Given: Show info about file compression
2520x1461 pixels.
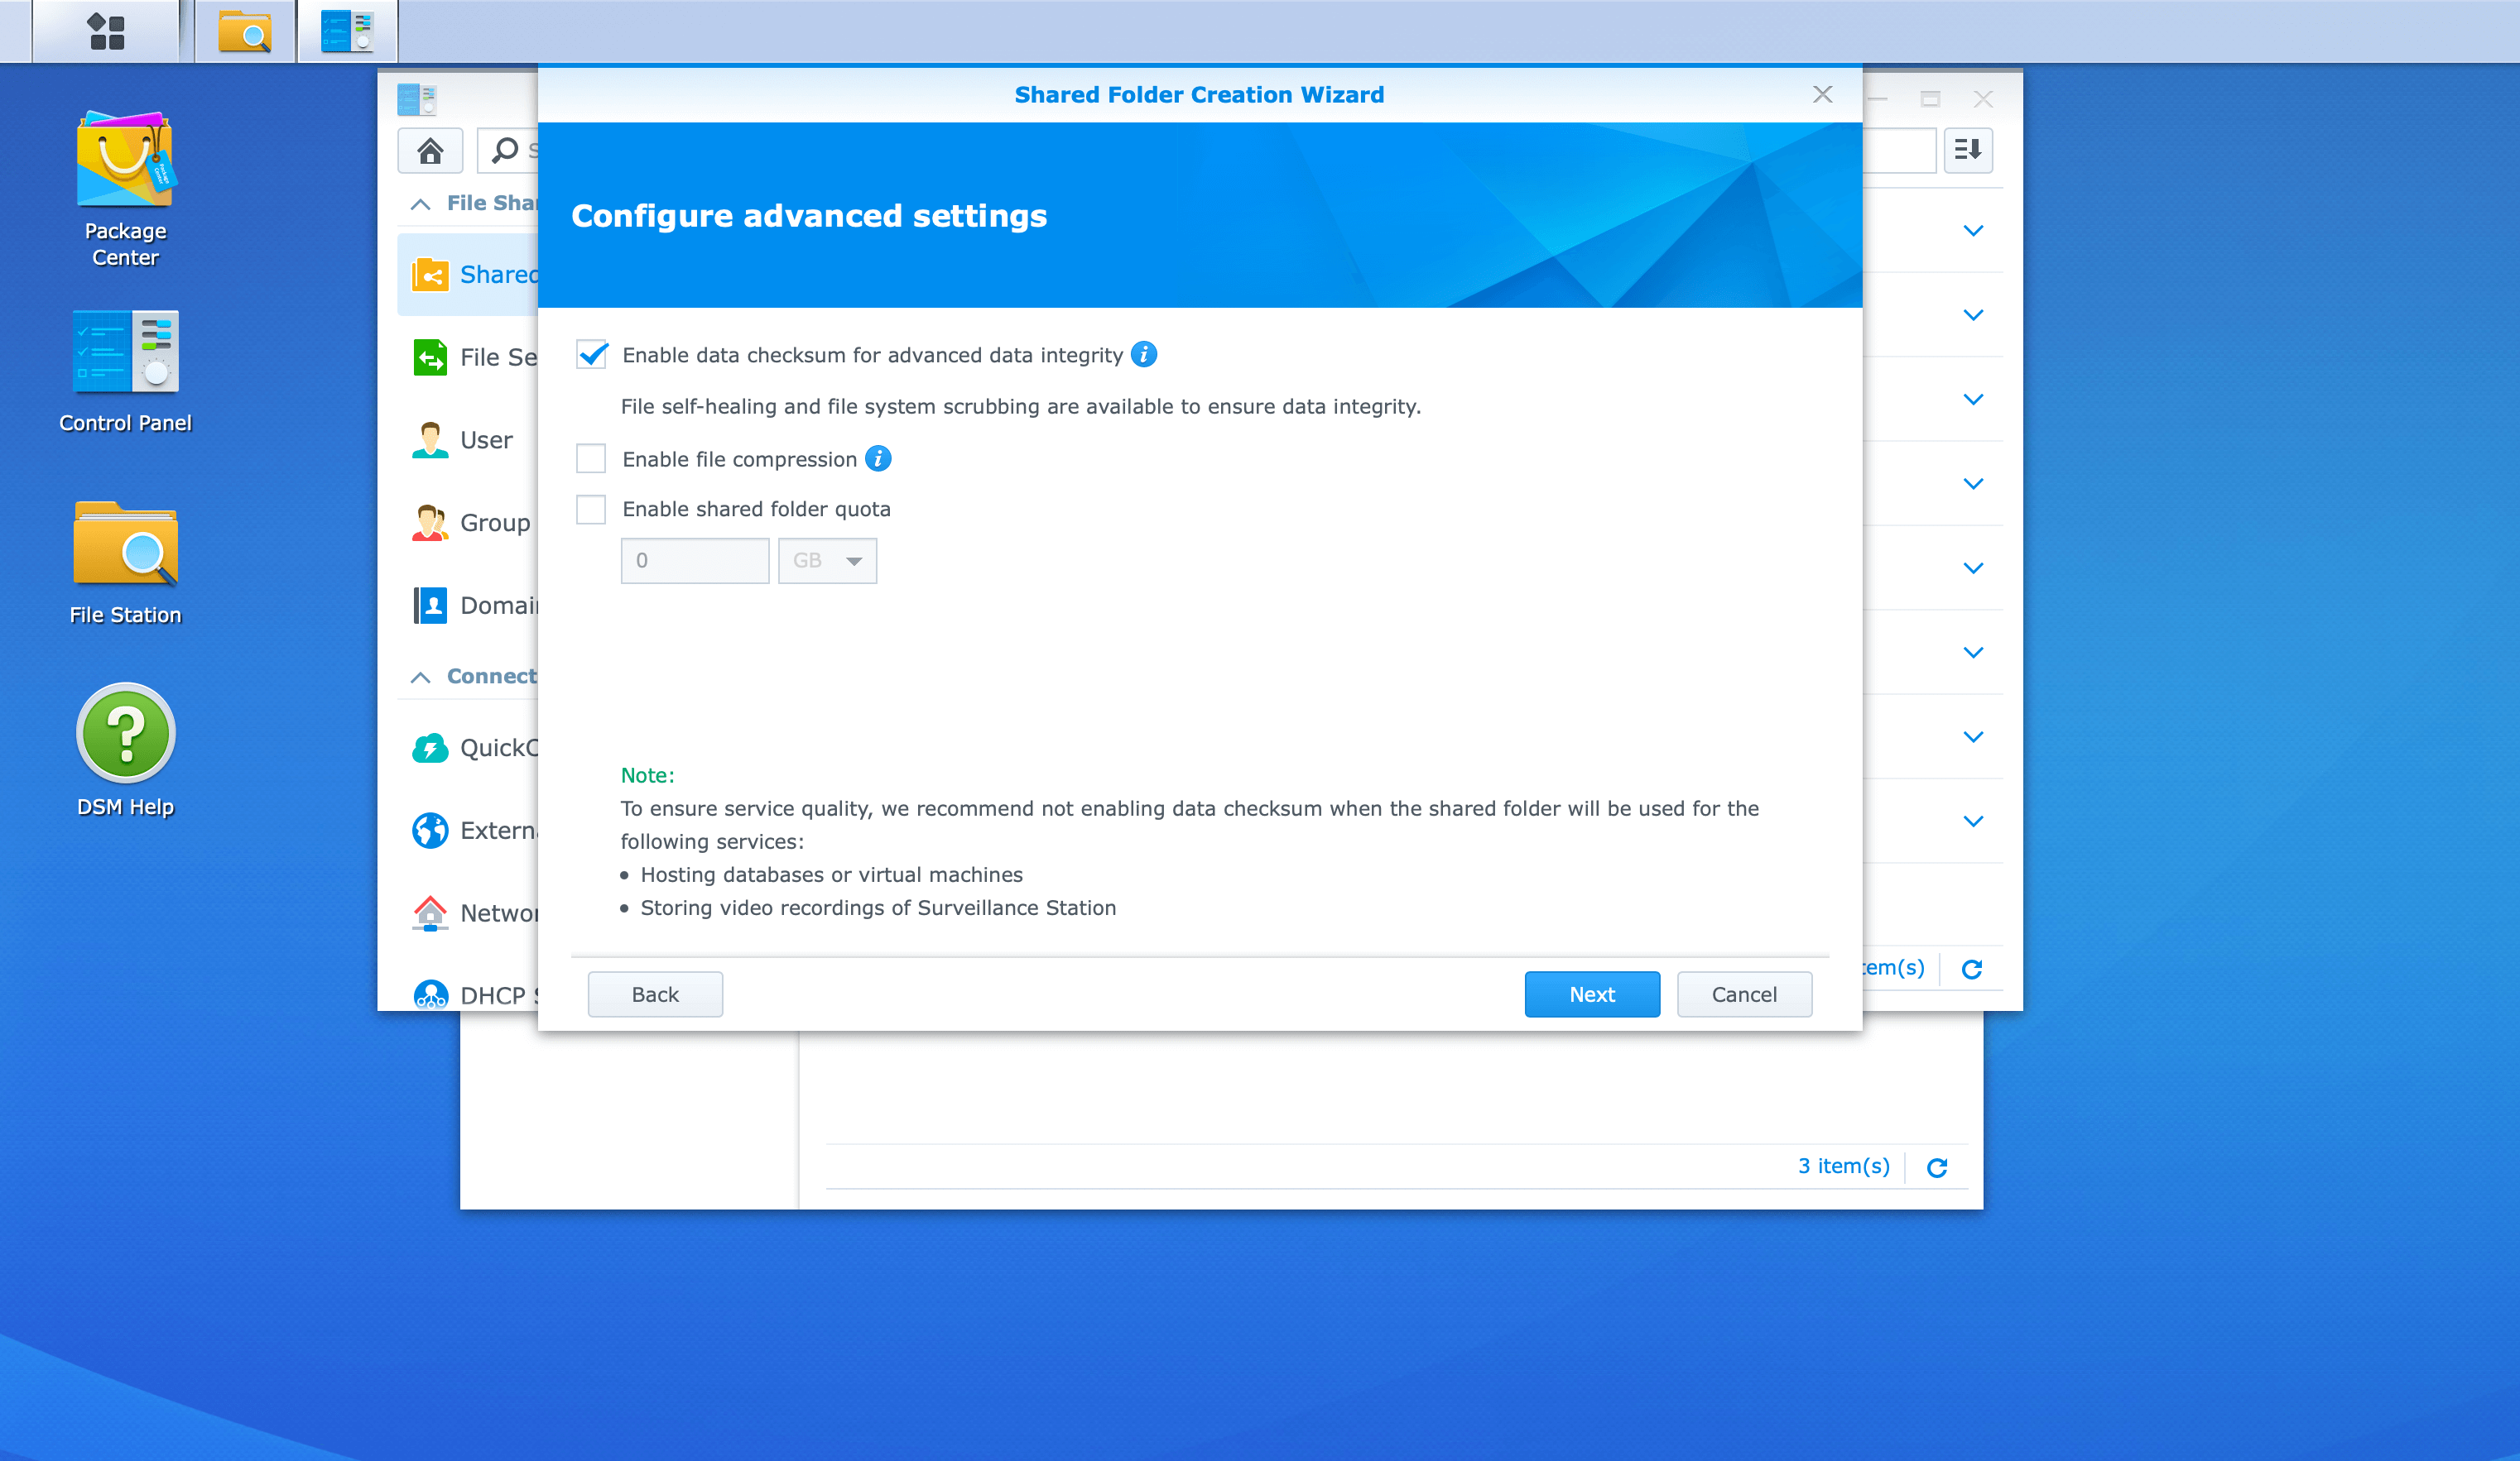Looking at the screenshot, I should point(878,458).
